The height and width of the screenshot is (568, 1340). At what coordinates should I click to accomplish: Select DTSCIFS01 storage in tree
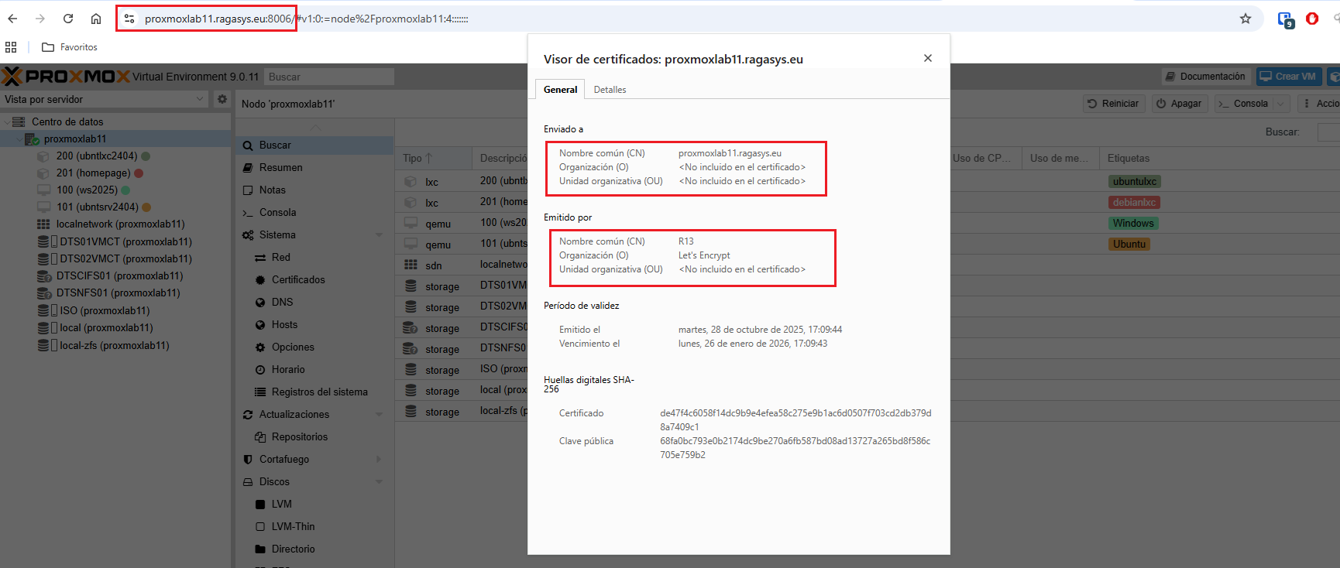click(119, 275)
